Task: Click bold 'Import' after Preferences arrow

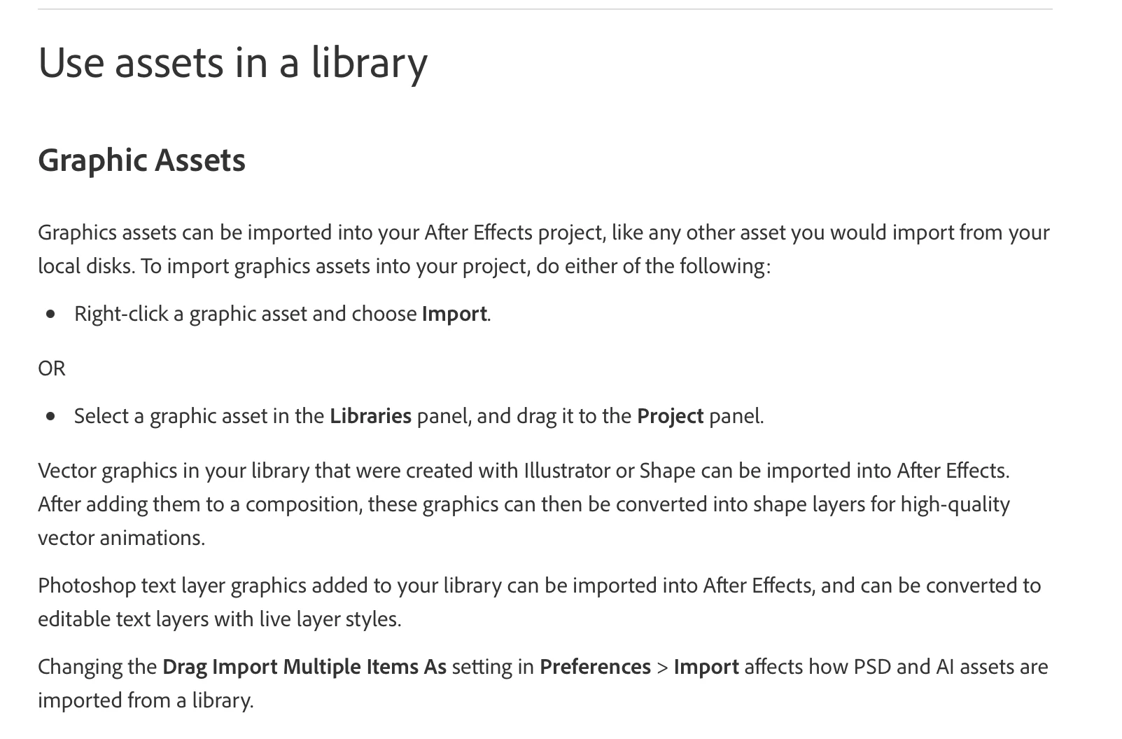Action: click(706, 666)
